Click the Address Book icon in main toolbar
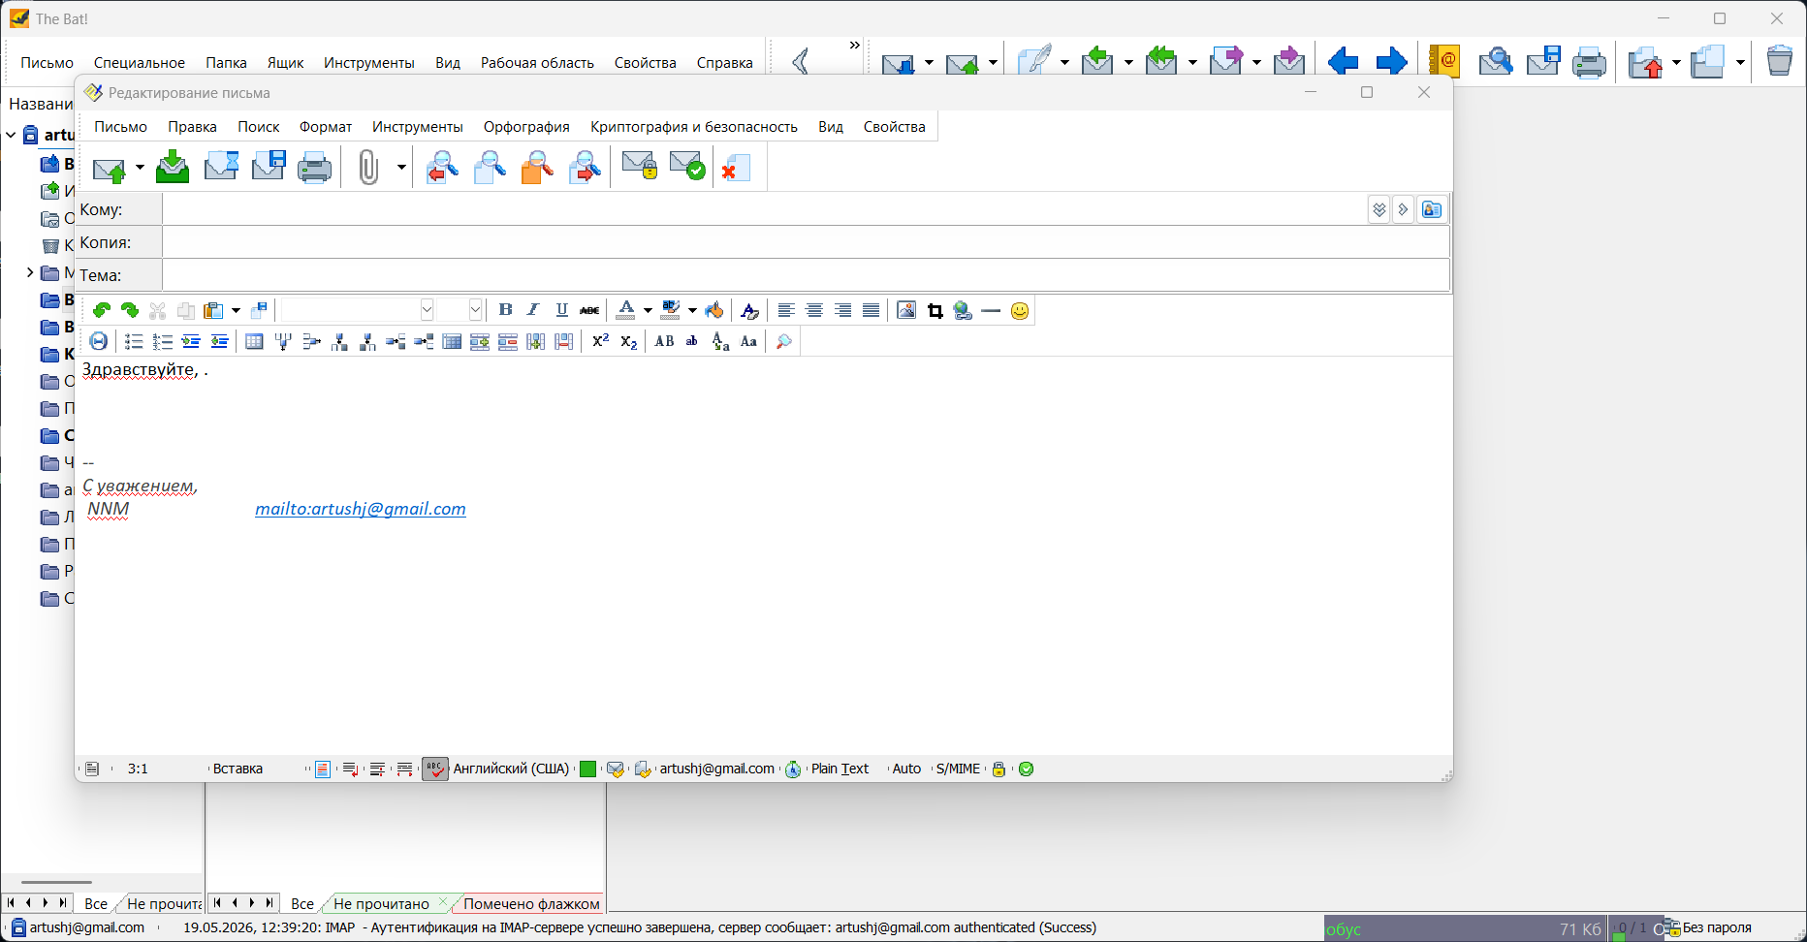 [x=1444, y=62]
